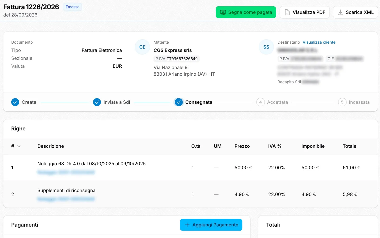Click the Prezzo column header

click(x=242, y=146)
